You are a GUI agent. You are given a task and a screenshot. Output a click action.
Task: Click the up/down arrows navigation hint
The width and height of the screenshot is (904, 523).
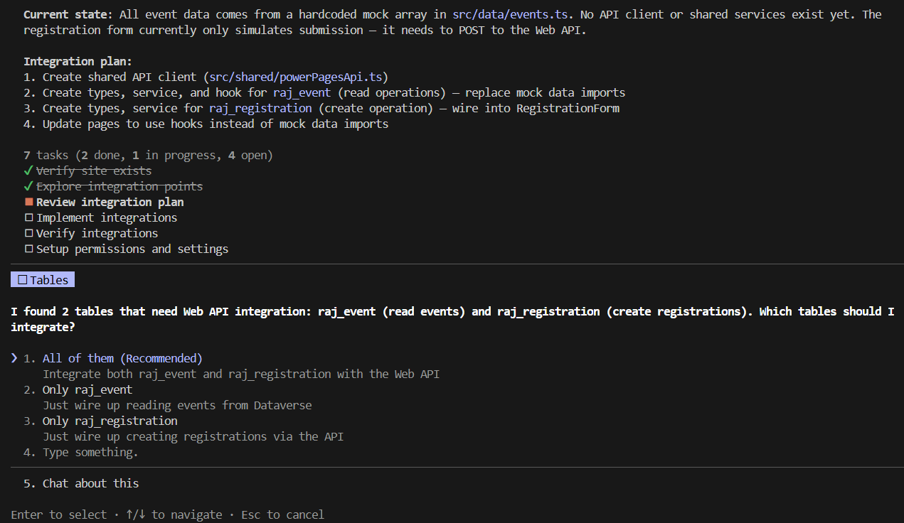coord(135,514)
